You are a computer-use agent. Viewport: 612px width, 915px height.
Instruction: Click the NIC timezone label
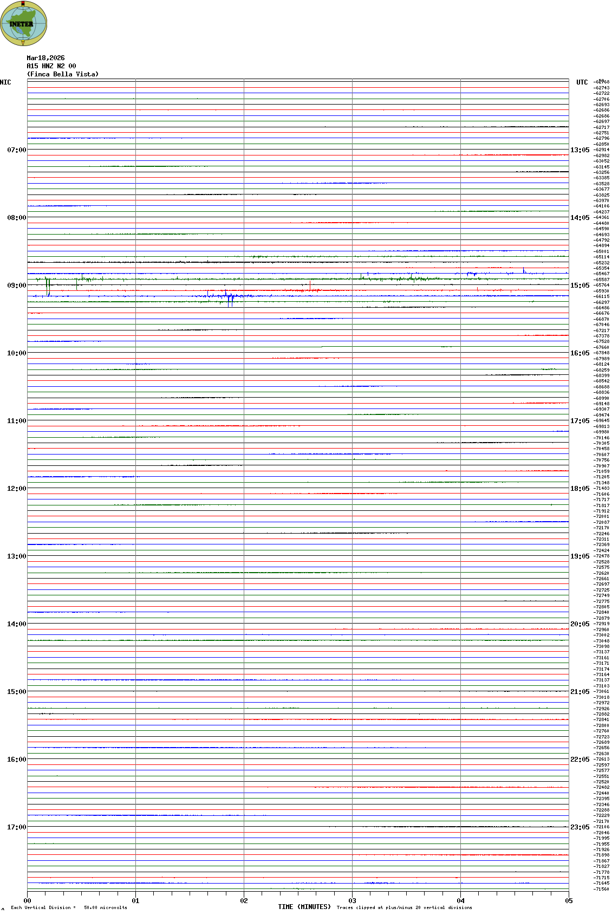click(5, 82)
